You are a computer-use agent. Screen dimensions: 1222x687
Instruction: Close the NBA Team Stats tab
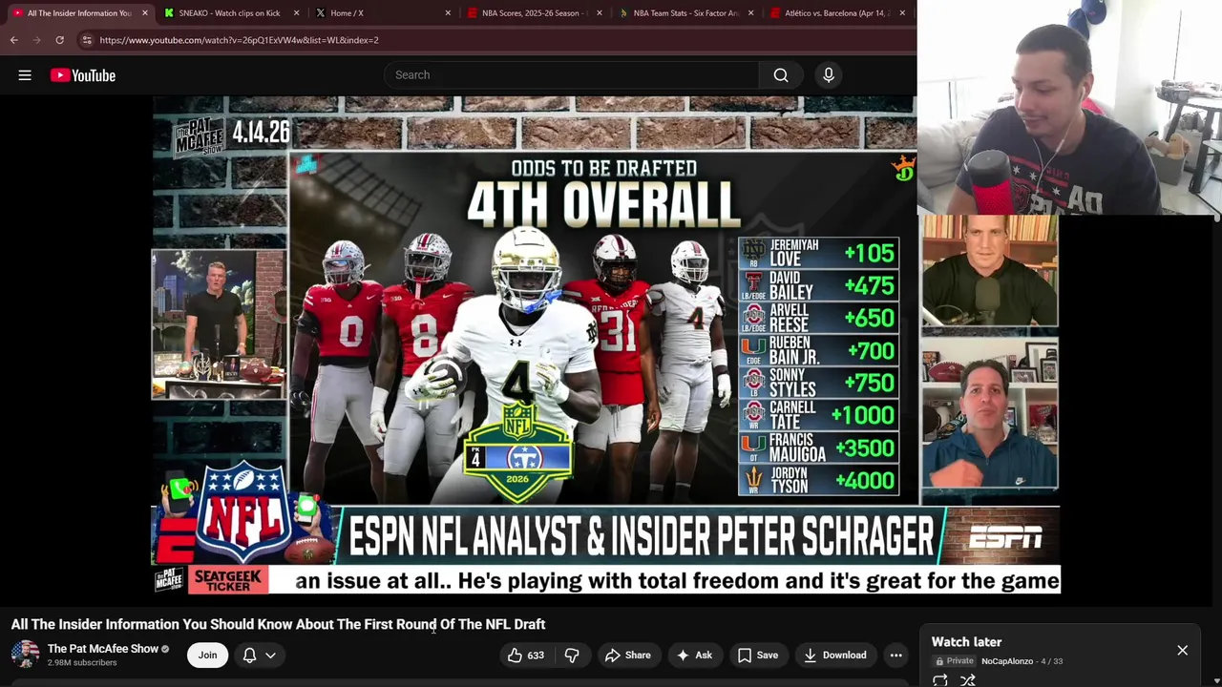click(750, 13)
